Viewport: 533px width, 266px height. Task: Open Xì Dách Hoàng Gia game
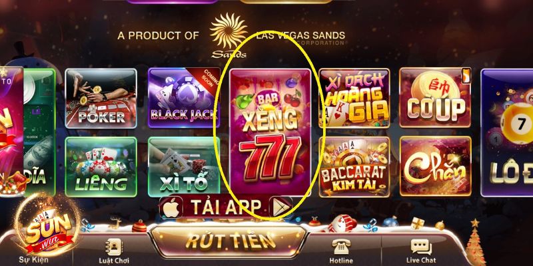(x=354, y=98)
